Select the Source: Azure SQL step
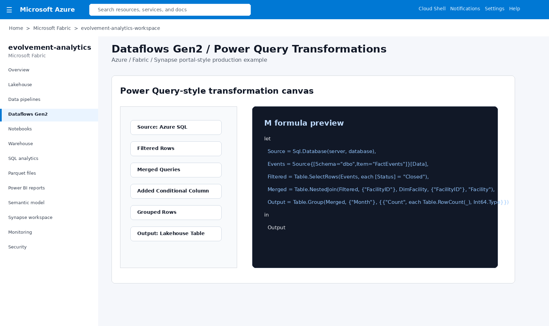The image size is (549, 326). pyautogui.click(x=176, y=127)
